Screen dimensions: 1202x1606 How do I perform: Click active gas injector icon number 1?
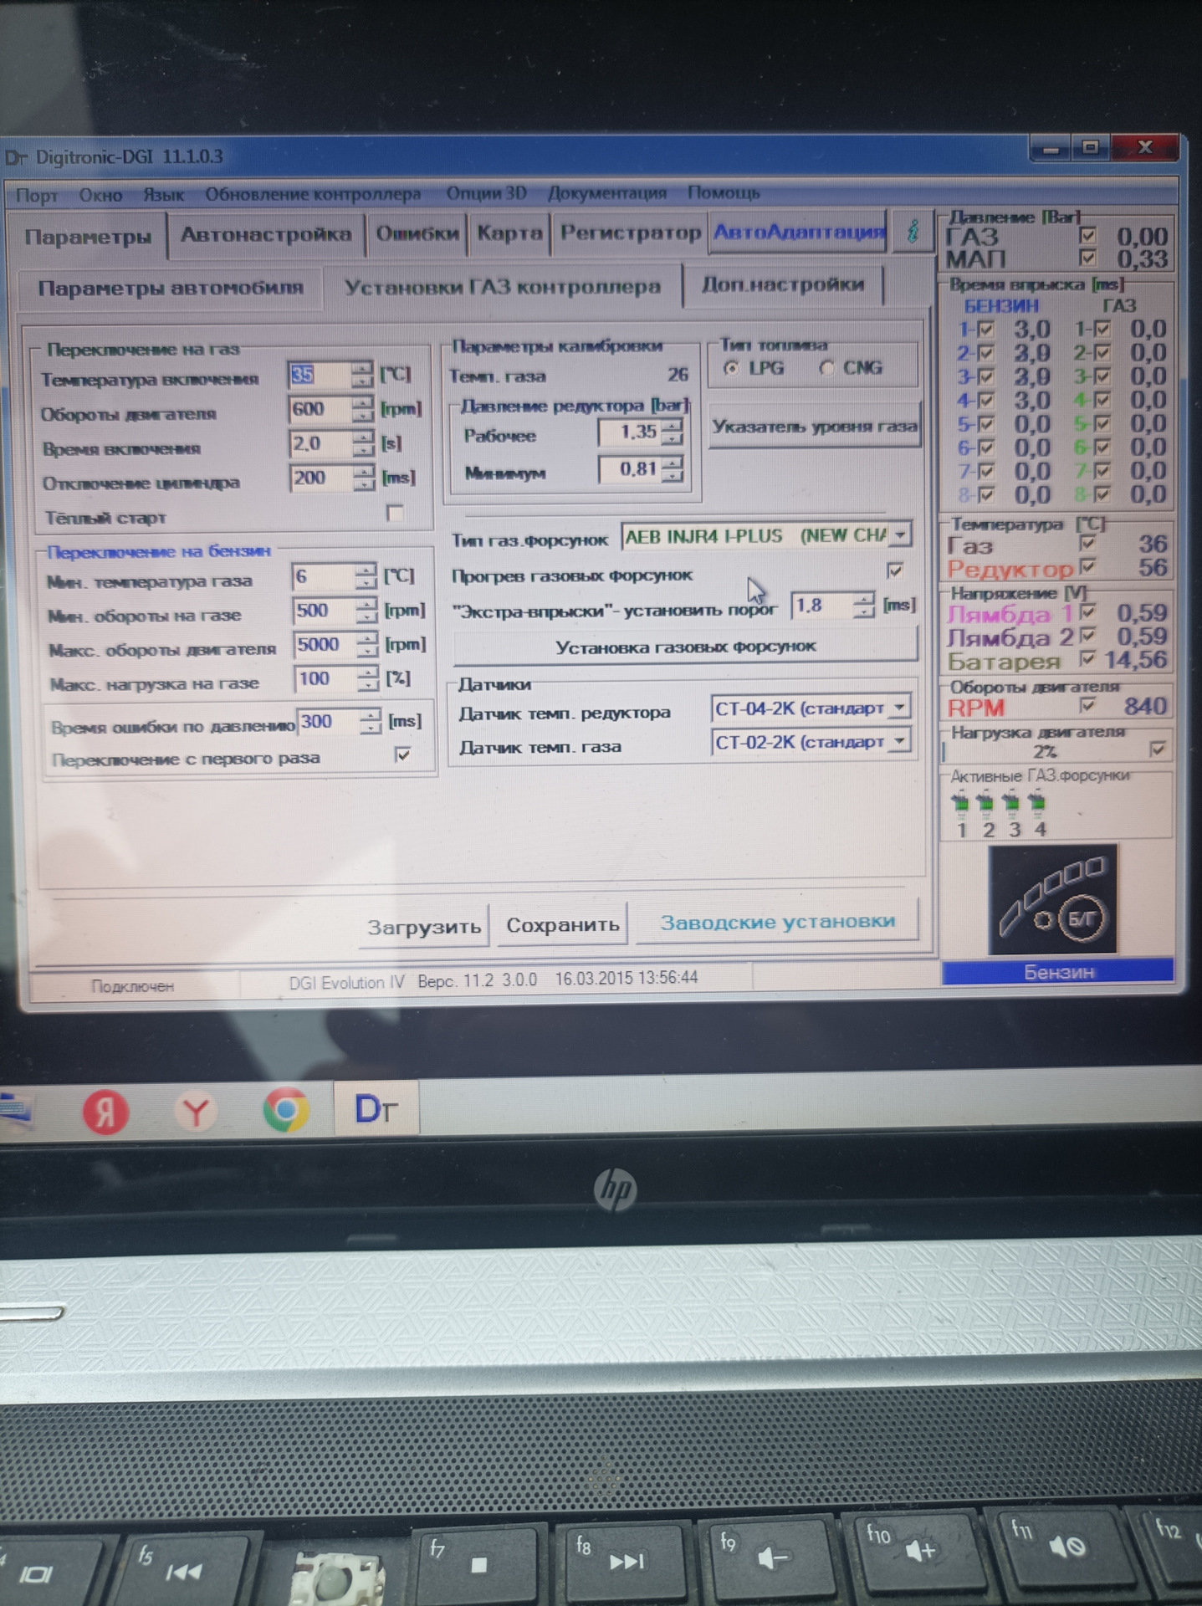[961, 805]
